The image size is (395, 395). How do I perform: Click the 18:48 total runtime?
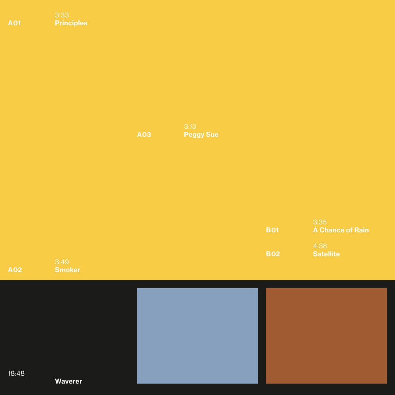coord(16,374)
